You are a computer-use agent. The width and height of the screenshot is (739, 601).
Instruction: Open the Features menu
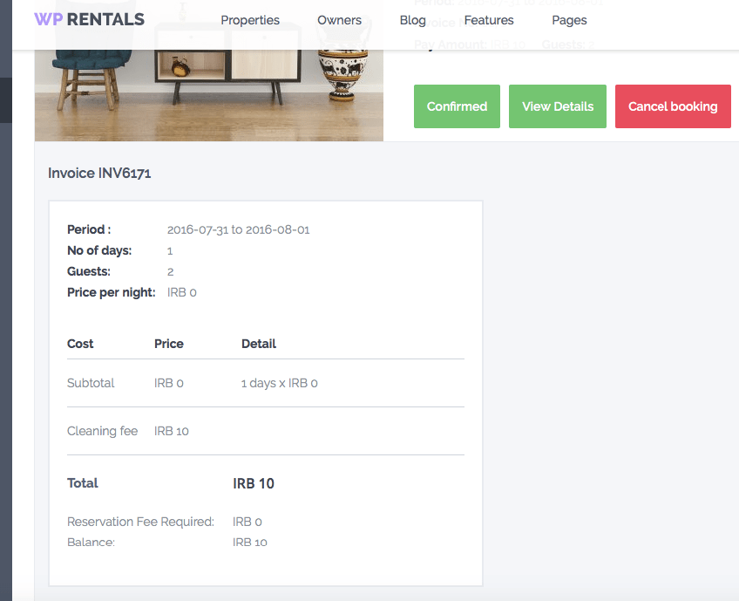click(489, 20)
